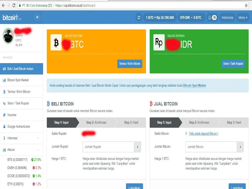Click the info icon beside Informasi

coord(4,138)
